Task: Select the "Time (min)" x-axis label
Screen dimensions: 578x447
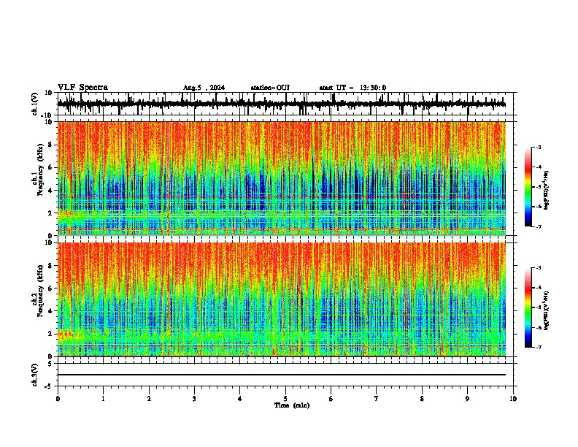Action: [x=292, y=405]
